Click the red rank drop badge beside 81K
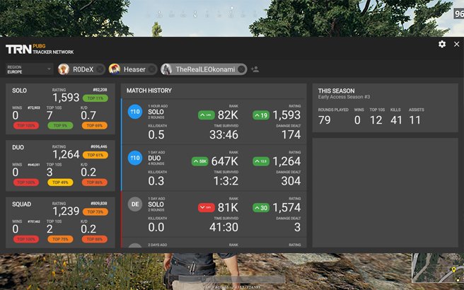This screenshot has width=464, height=290. click(207, 207)
